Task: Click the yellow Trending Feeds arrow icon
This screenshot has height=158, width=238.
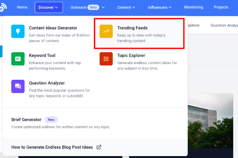Action: tap(106, 32)
